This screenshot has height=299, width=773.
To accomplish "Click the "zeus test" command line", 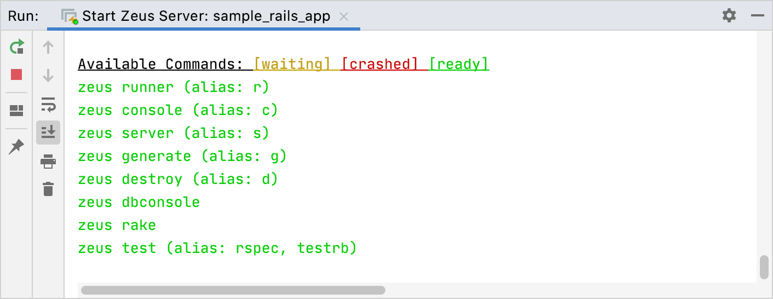I will (217, 248).
